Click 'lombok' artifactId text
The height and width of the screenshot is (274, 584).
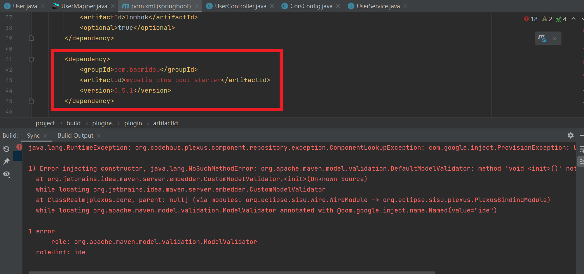coord(137,17)
